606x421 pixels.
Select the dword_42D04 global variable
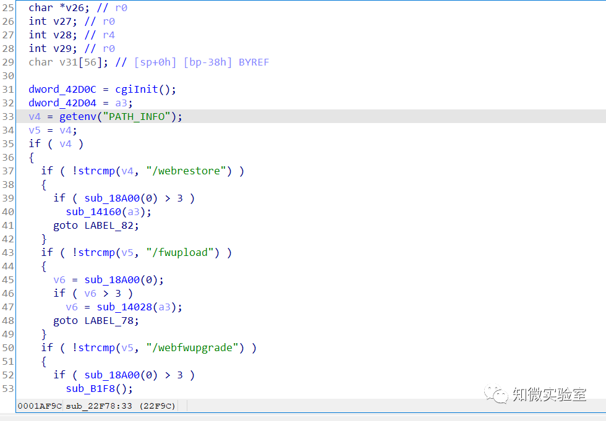tap(62, 103)
